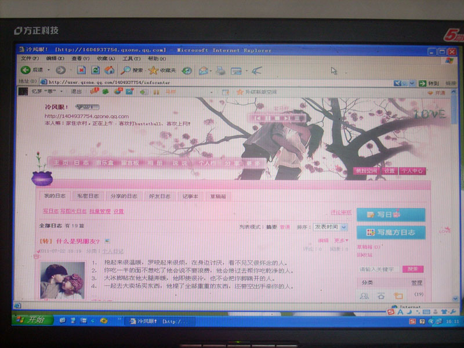Go to the IE Home page icon
Screen dimensions: 464x348
point(109,70)
